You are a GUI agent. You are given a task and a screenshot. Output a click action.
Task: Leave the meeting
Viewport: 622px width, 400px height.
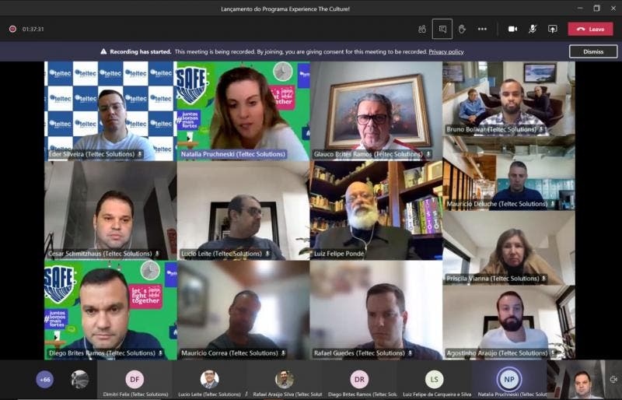pyautogui.click(x=590, y=29)
